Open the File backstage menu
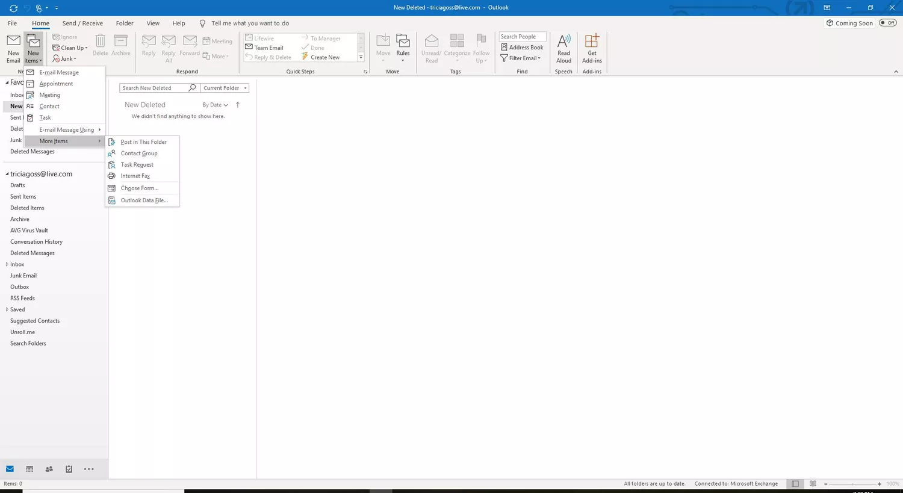 coord(12,23)
